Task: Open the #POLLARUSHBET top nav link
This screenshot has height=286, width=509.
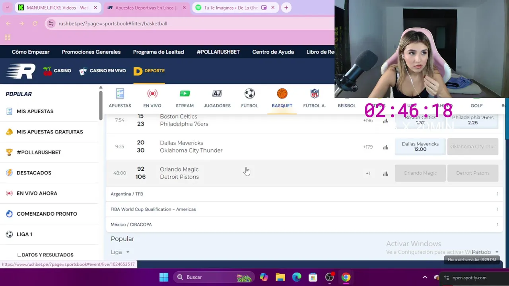Action: tap(218, 52)
